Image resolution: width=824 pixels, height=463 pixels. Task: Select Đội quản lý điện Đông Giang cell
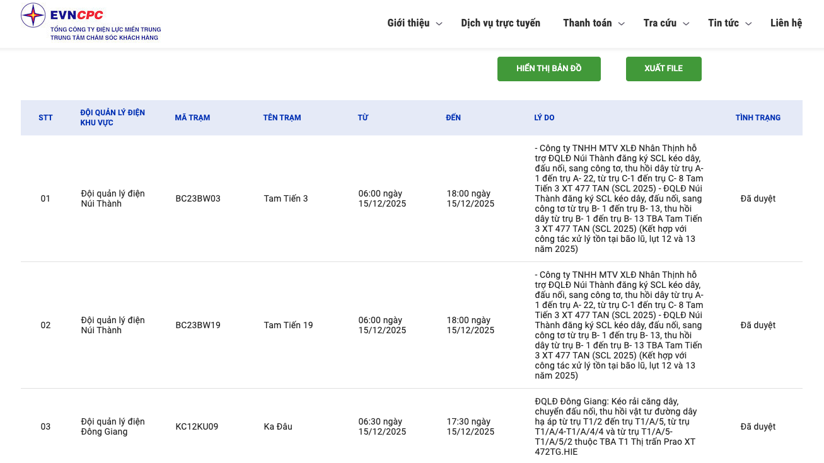coord(113,427)
